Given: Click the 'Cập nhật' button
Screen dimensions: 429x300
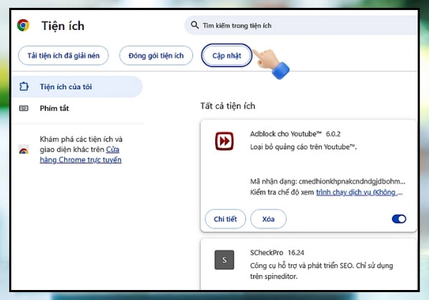Looking at the screenshot, I should [227, 56].
